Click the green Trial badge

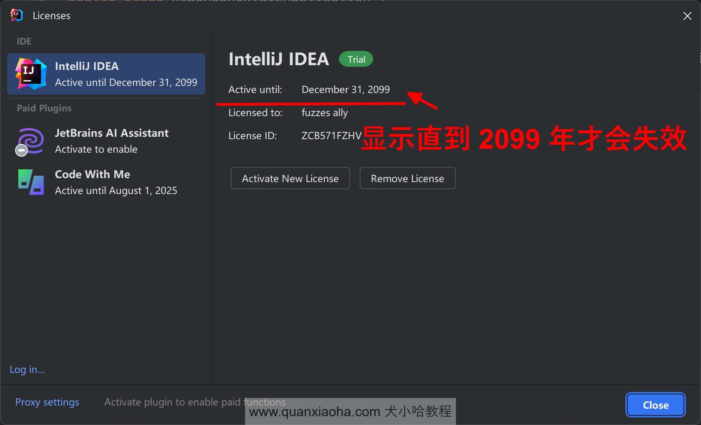point(356,59)
